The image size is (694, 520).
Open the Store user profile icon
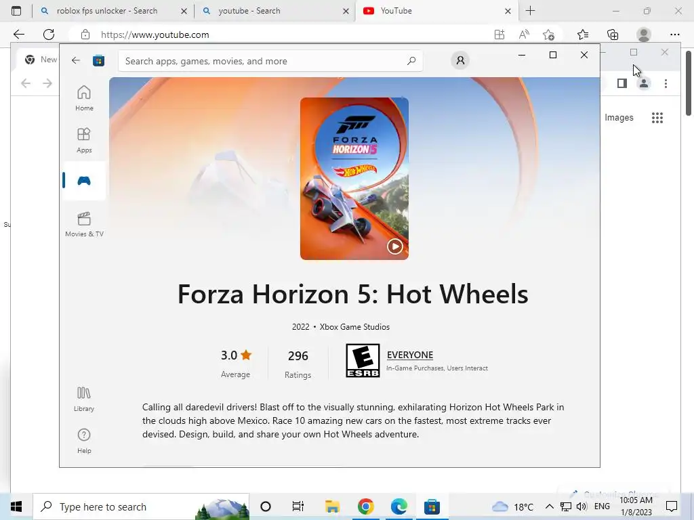460,60
